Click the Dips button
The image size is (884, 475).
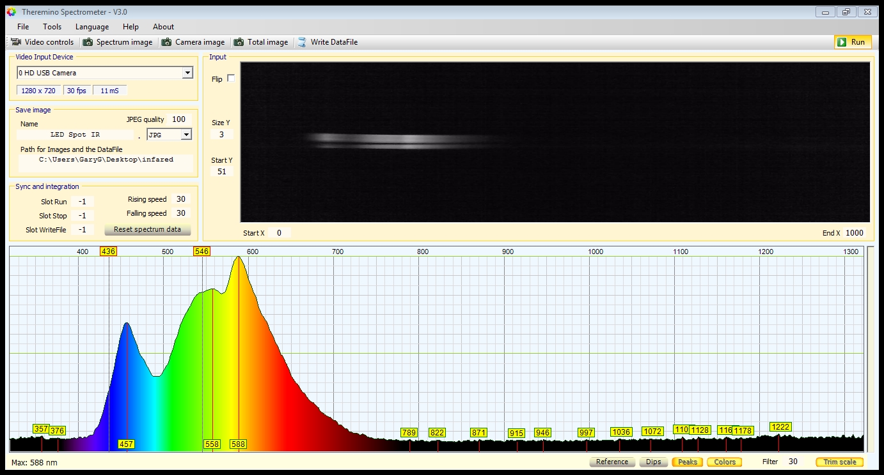pyautogui.click(x=653, y=462)
